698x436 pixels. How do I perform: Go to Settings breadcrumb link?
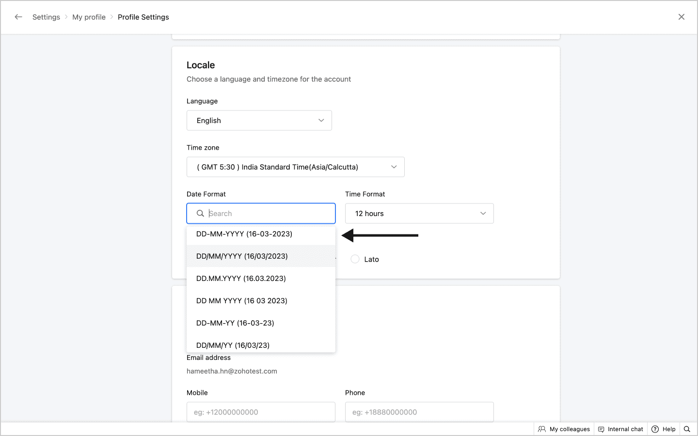pyautogui.click(x=46, y=17)
